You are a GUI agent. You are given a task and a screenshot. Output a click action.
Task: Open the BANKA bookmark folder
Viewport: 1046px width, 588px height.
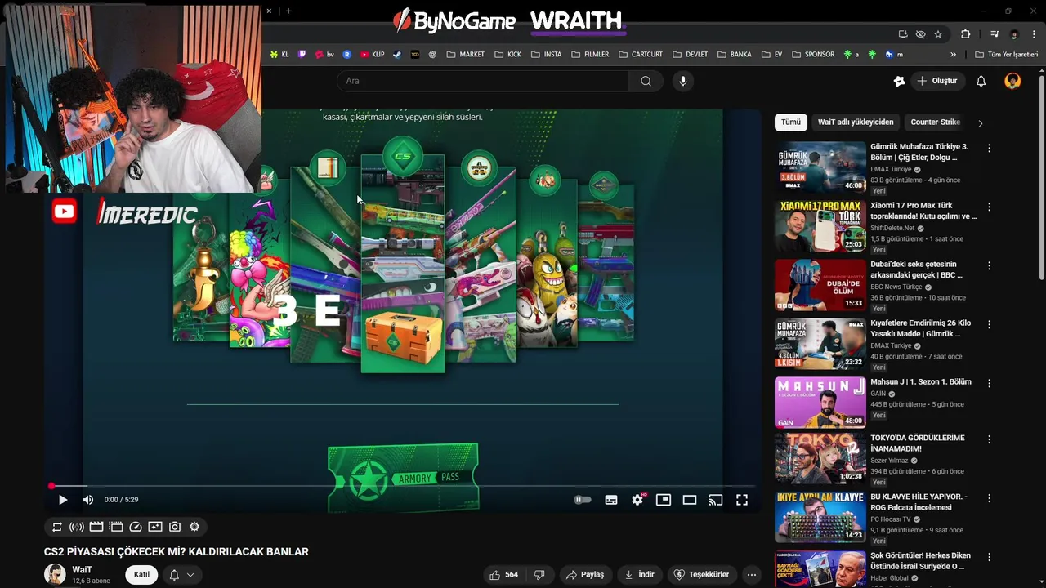pos(734,55)
